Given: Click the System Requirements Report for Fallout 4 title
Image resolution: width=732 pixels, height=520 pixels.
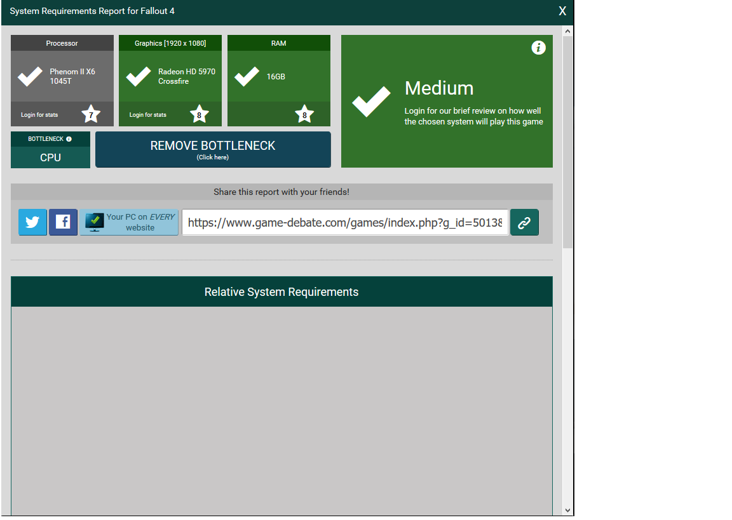Looking at the screenshot, I should [x=92, y=11].
